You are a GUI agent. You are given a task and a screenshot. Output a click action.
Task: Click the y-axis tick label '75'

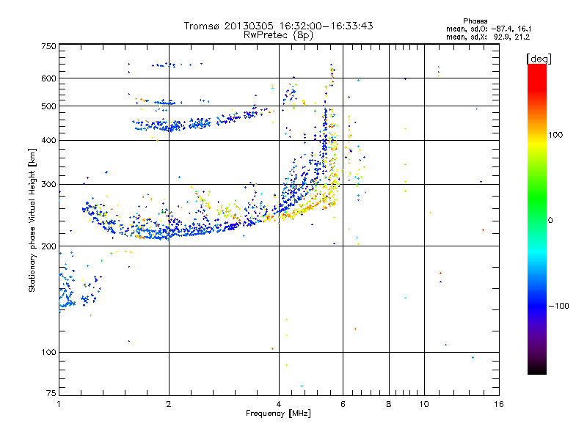point(51,393)
